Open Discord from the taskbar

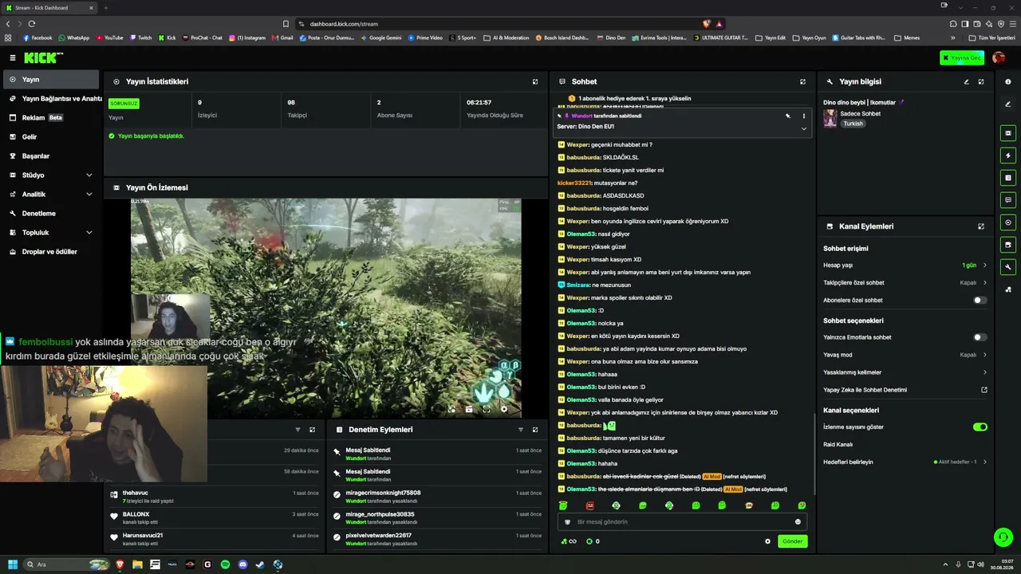coord(242,564)
